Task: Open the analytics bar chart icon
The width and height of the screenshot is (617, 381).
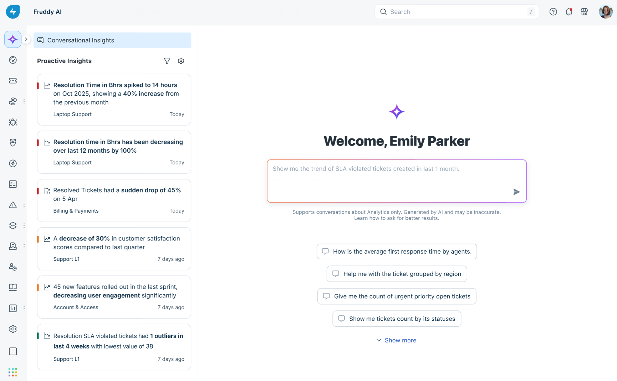Action: click(13, 308)
